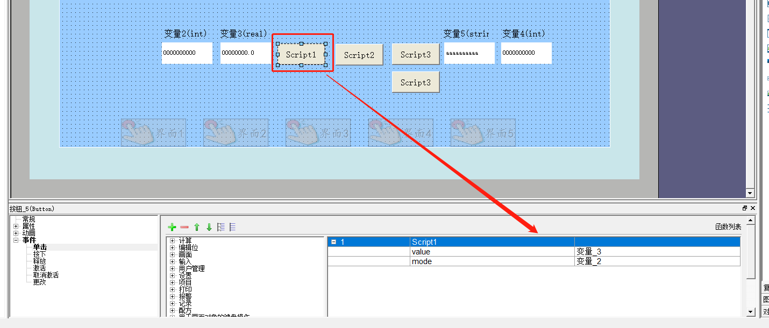Screen dimensions: 769x328
Task: Expand the 打印 function category
Action: 172,289
